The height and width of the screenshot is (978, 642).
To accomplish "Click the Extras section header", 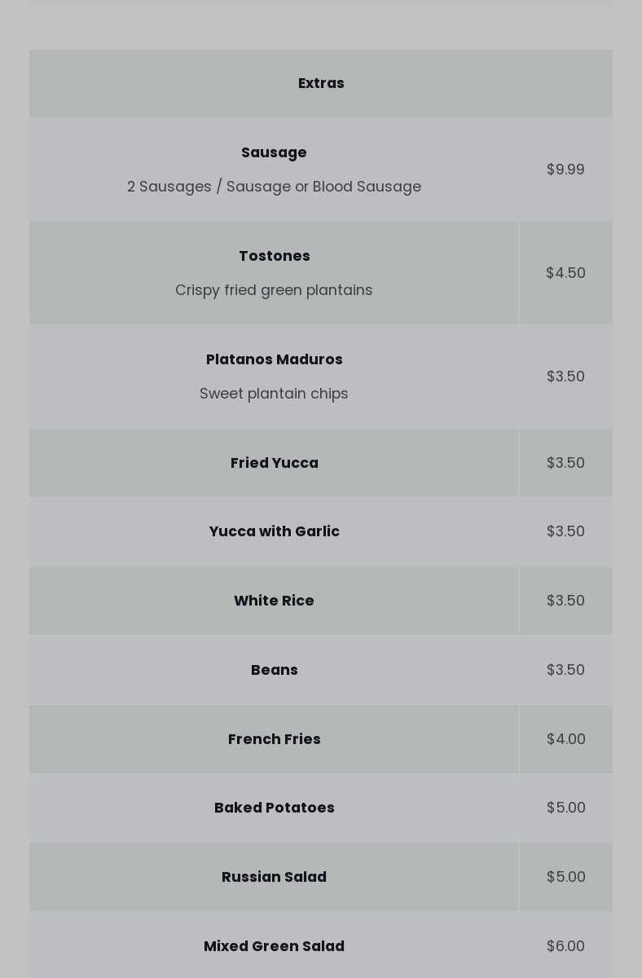I will pyautogui.click(x=321, y=83).
